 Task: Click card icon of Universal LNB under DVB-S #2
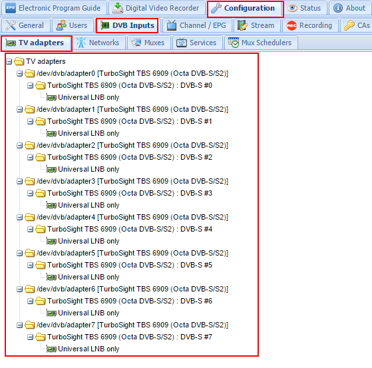pyautogui.click(x=51, y=170)
